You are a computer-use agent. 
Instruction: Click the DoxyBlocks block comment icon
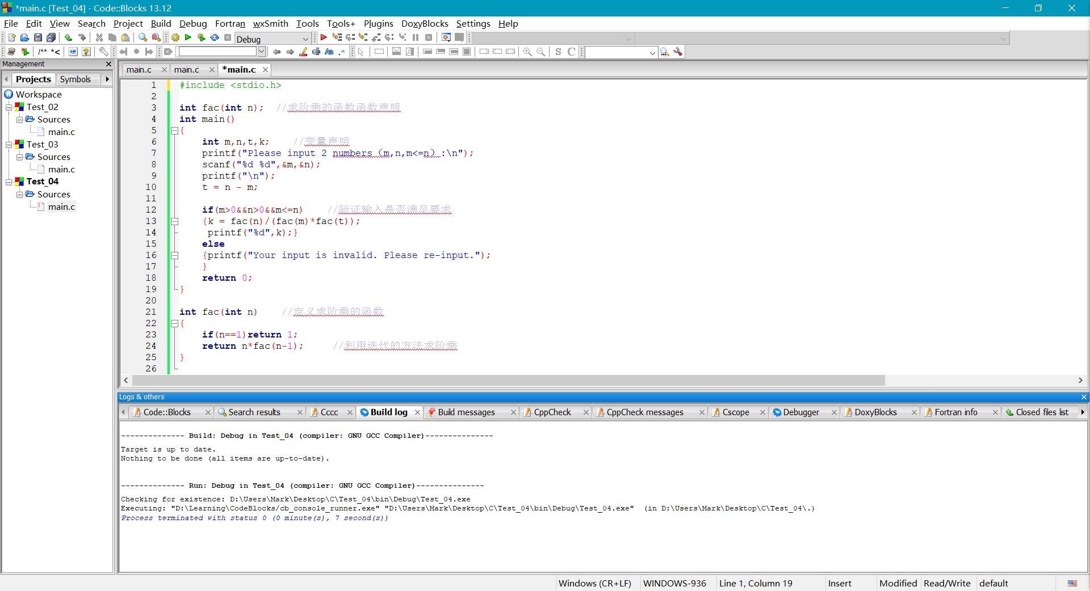tap(43, 52)
